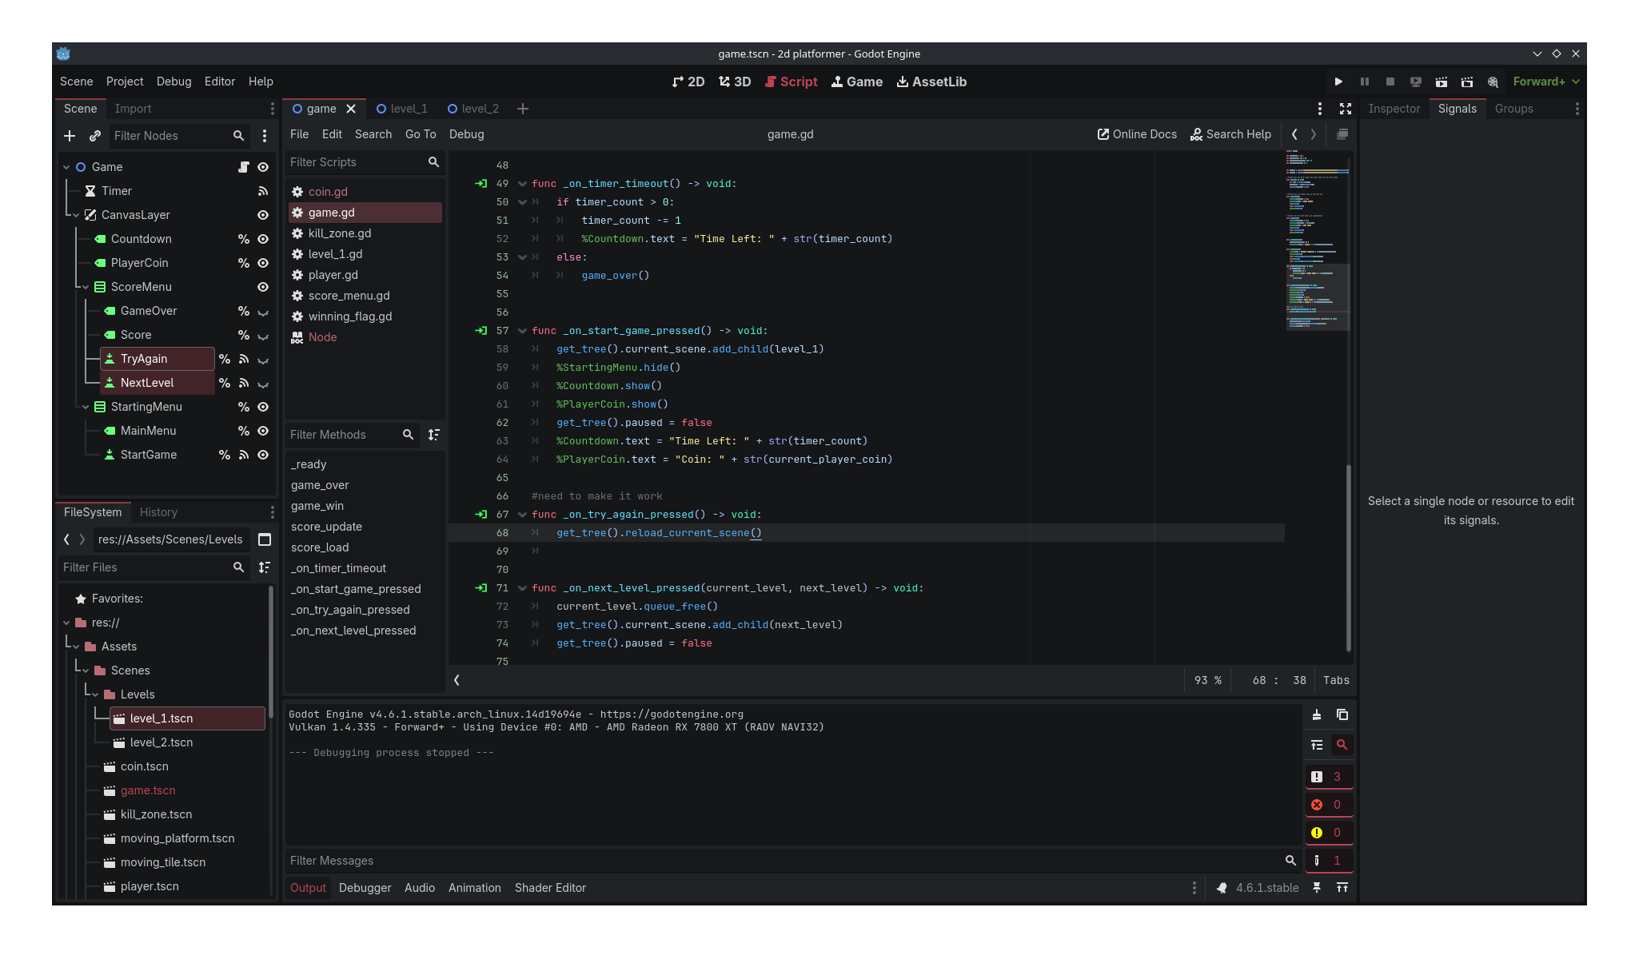The width and height of the screenshot is (1639, 967).
Task: Click the Timer node's signal icon
Action: (262, 191)
